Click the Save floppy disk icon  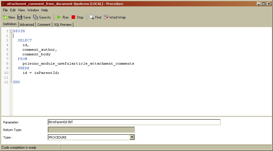point(20,17)
